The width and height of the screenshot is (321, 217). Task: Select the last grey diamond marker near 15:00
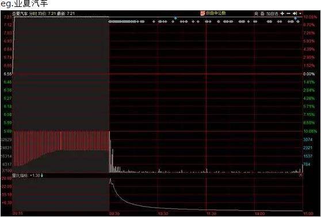(x=298, y=21)
